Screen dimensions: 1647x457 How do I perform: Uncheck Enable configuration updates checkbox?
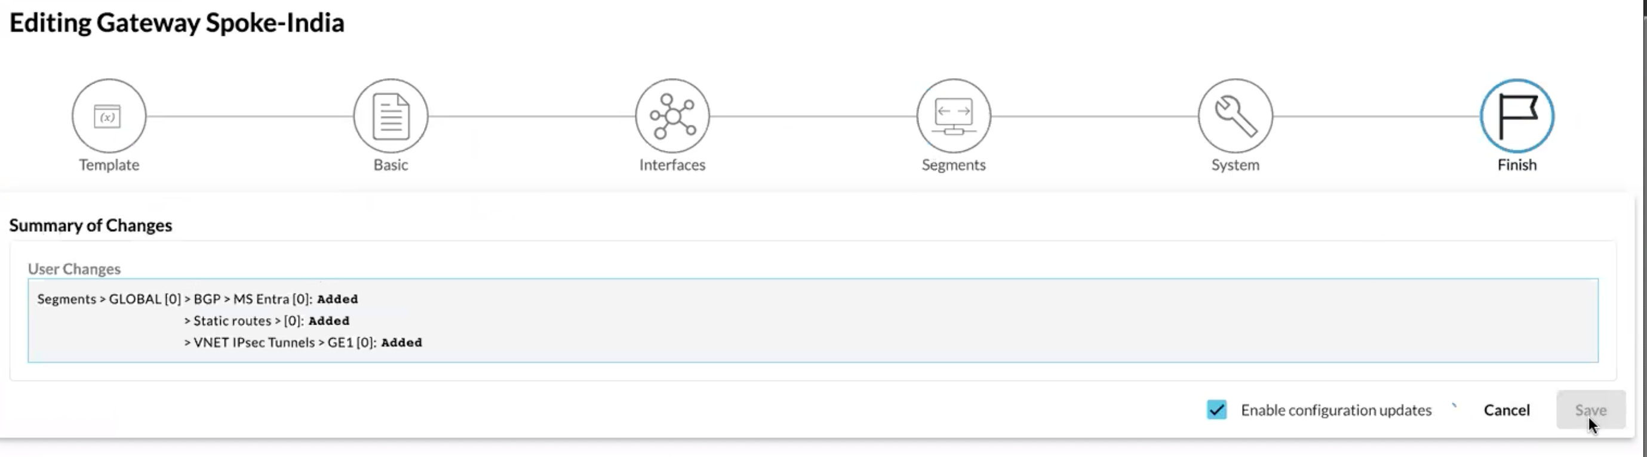pyautogui.click(x=1216, y=410)
